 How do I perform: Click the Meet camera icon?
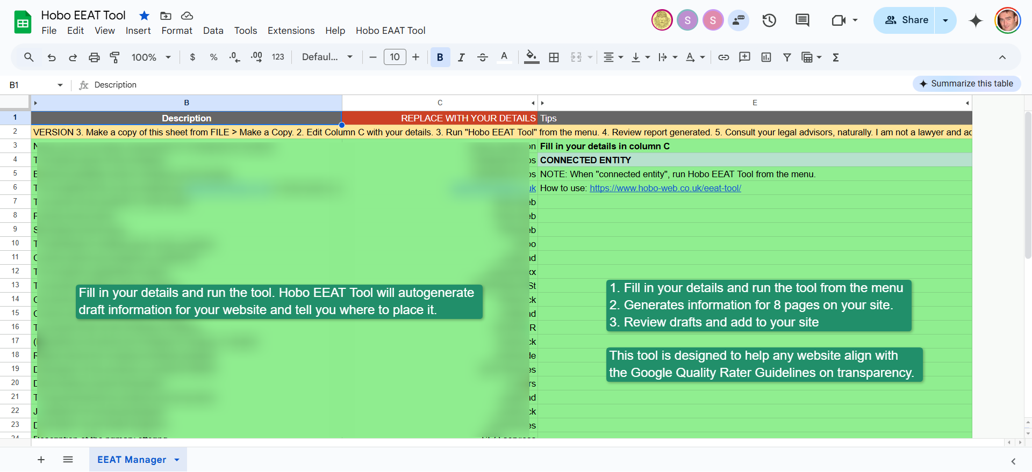click(x=838, y=20)
